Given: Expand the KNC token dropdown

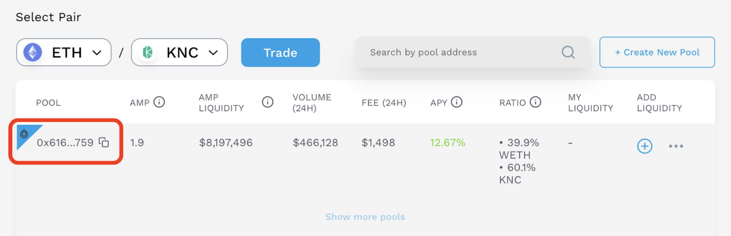Looking at the screenshot, I should point(179,52).
